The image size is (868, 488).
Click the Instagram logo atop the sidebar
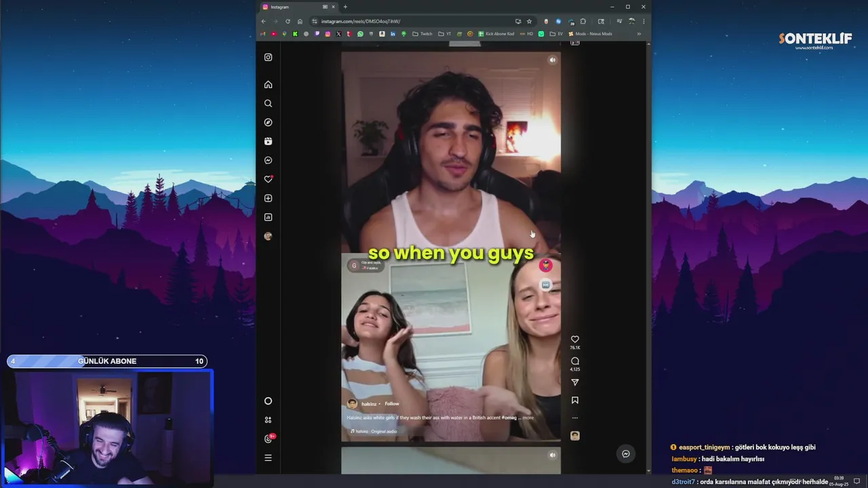coord(268,58)
